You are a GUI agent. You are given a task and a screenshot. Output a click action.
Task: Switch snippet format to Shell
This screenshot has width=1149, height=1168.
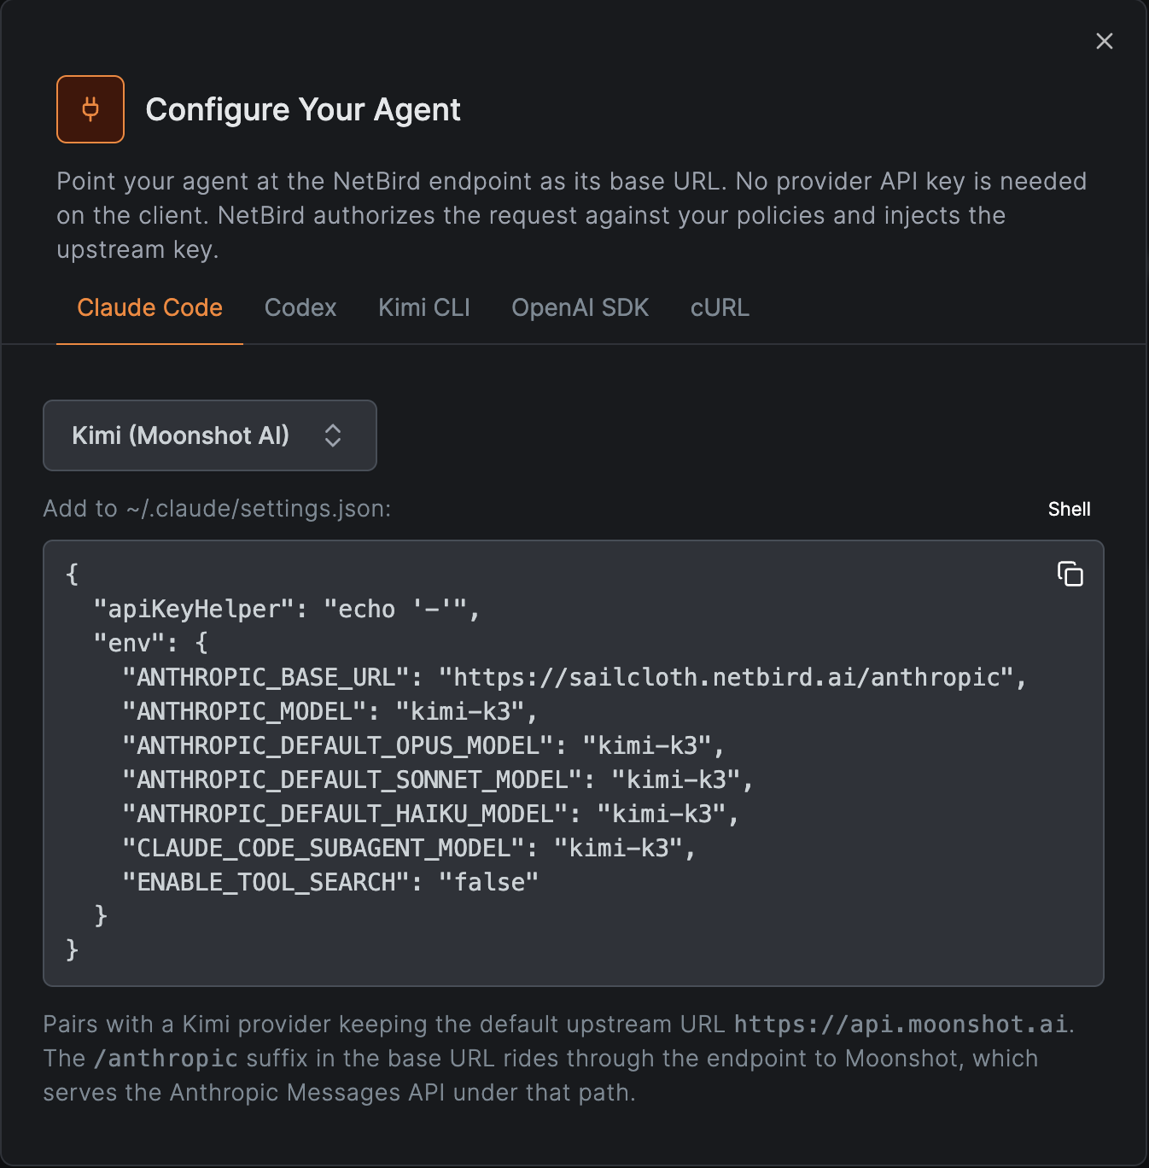tap(1069, 509)
